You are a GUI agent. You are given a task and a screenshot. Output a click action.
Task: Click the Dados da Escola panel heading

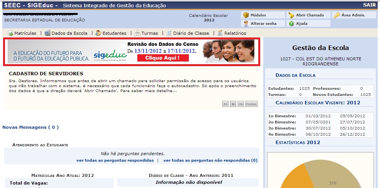click(295, 75)
